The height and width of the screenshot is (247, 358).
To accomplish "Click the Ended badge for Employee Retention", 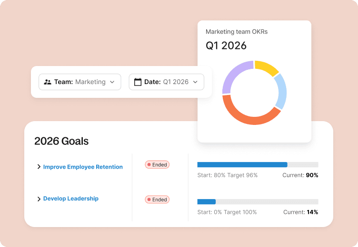I will click(157, 165).
